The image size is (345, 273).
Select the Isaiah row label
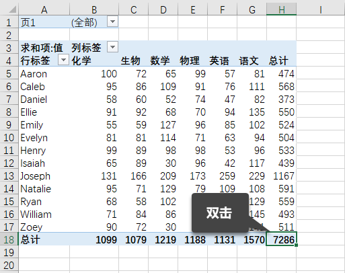[44, 163]
